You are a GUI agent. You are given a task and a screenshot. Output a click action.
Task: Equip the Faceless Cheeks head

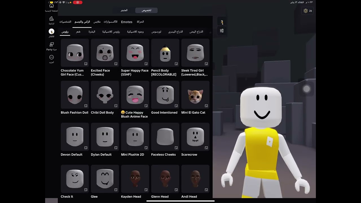tap(165, 137)
